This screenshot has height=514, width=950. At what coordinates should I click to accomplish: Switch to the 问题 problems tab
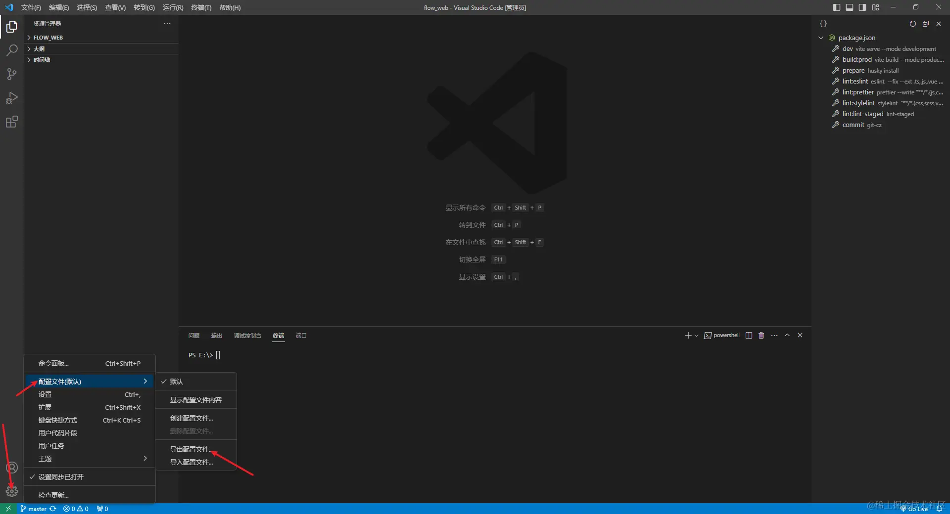coord(194,336)
